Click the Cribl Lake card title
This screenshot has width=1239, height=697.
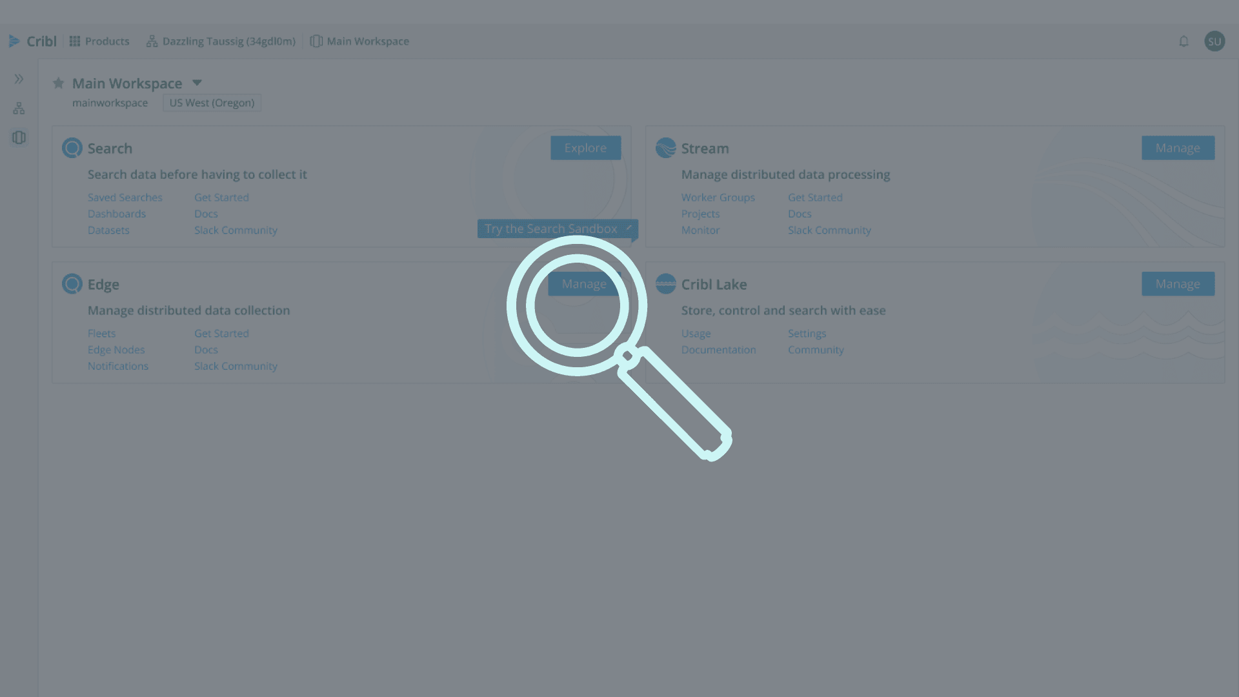pos(714,285)
